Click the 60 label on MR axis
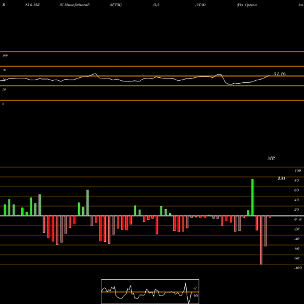 point(297,190)
